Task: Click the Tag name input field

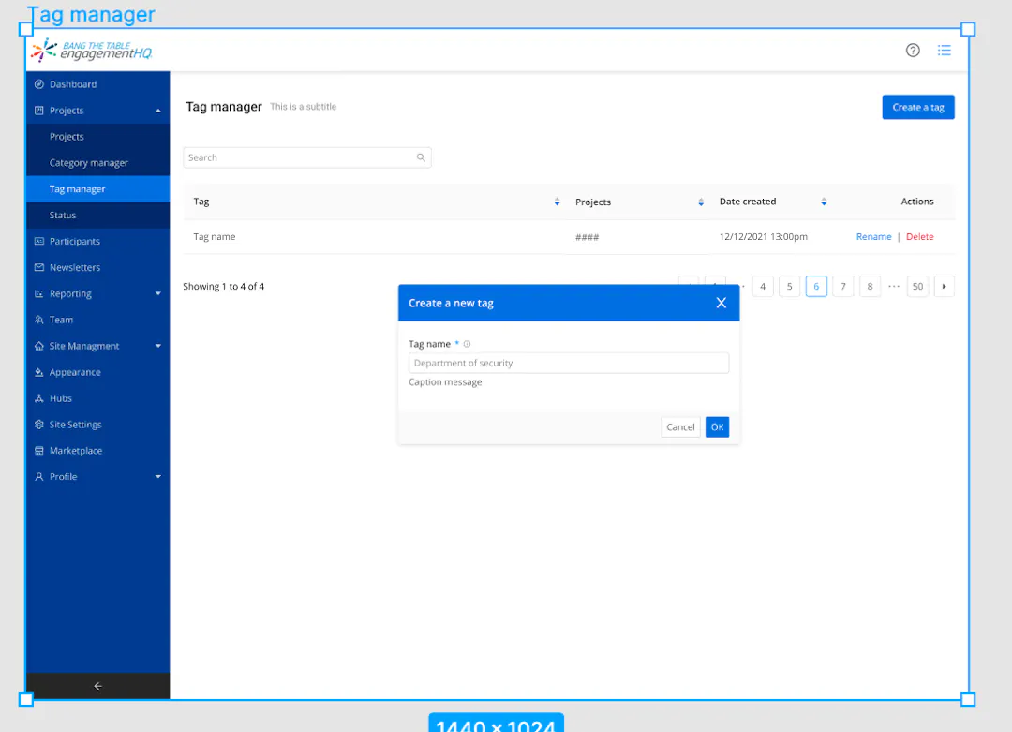Action: point(568,364)
